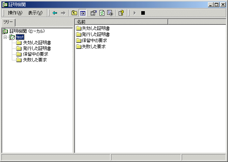
Task: Click 保留中の要求 folder icon in list pane
Action: point(79,41)
